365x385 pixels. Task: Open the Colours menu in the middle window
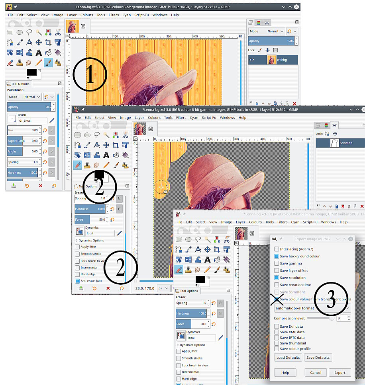click(x=154, y=118)
